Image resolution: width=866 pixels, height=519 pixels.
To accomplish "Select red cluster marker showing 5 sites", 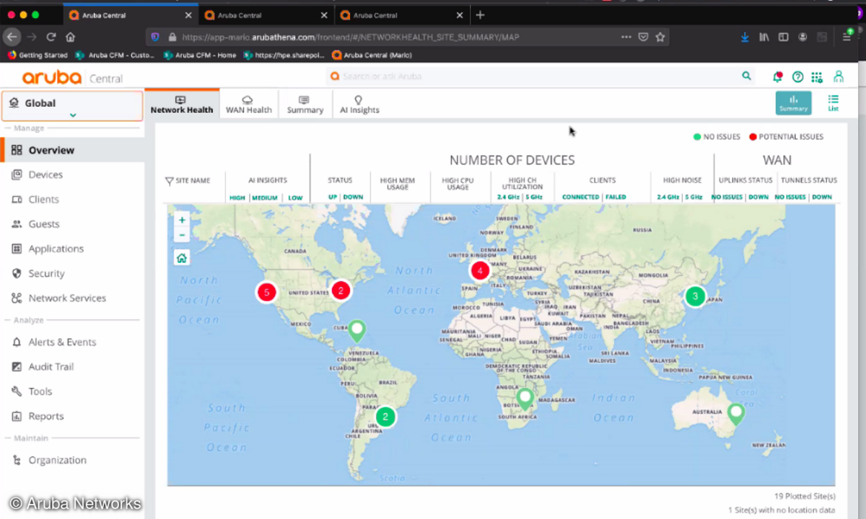I will coord(267,292).
